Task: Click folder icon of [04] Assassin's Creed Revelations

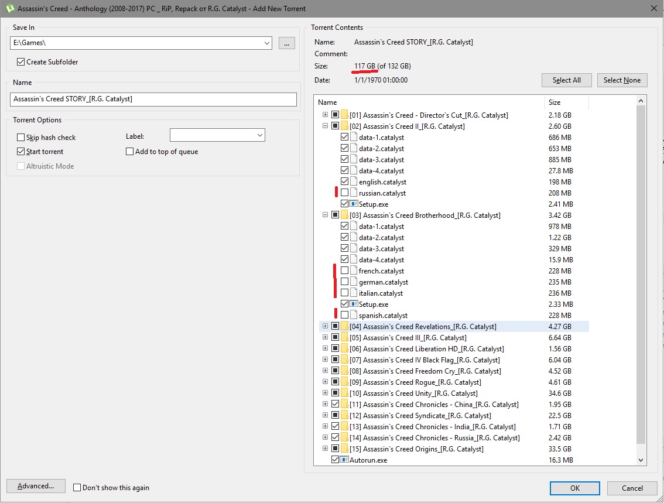Action: [x=344, y=326]
